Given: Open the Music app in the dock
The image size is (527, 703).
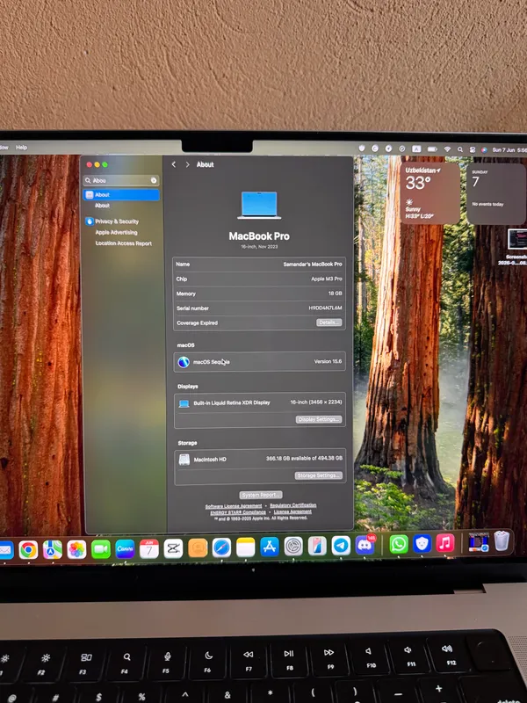Looking at the screenshot, I should tap(445, 543).
